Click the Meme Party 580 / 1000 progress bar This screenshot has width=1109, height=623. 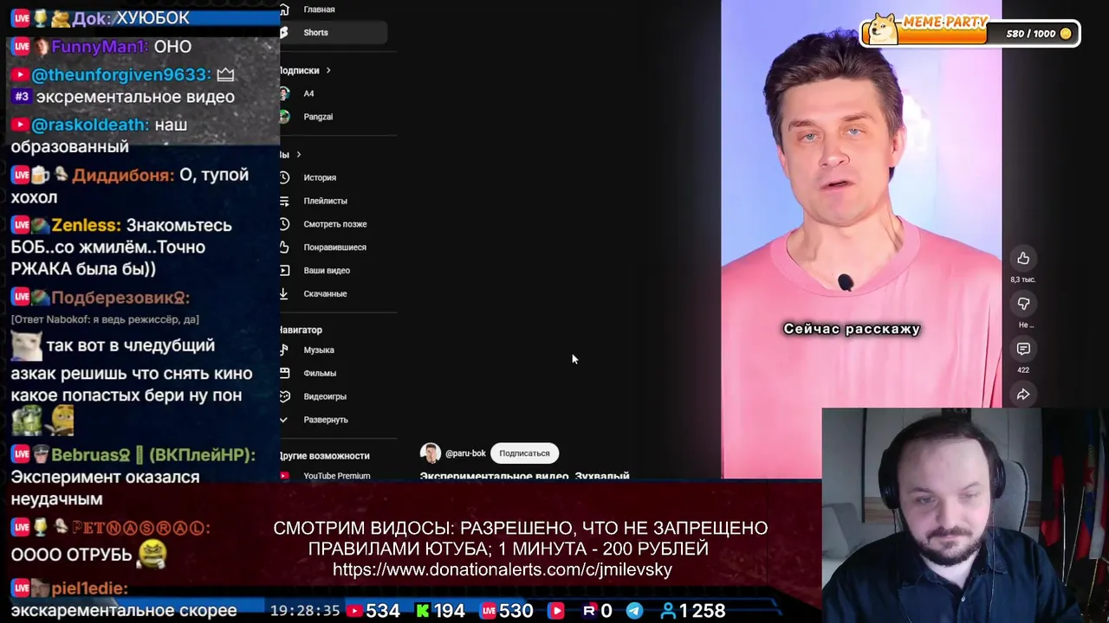970,33
